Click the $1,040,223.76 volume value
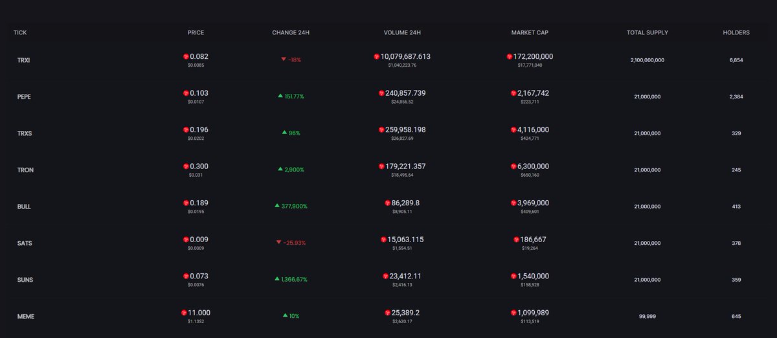The width and height of the screenshot is (777, 338). [402, 65]
